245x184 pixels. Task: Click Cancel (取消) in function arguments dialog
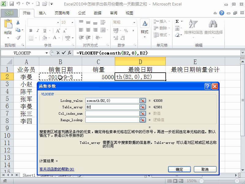click(205, 169)
